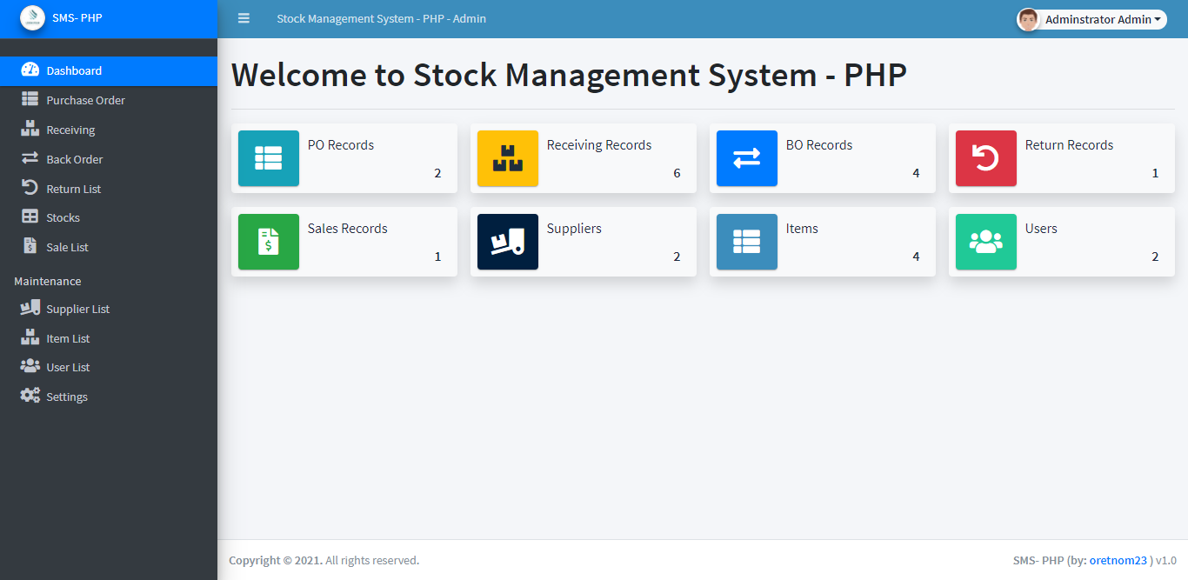Click the dark Suppliers dolly icon
The width and height of the screenshot is (1188, 580).
pos(508,242)
